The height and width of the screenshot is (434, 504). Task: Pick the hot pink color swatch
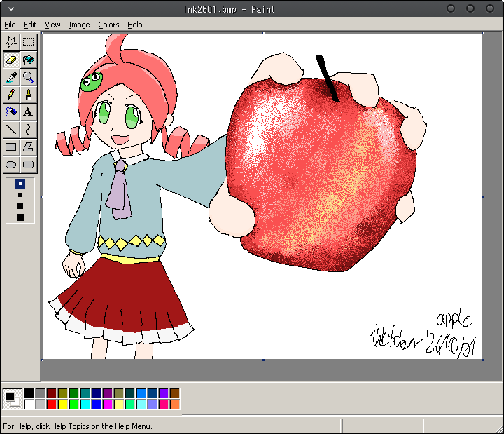(164, 404)
